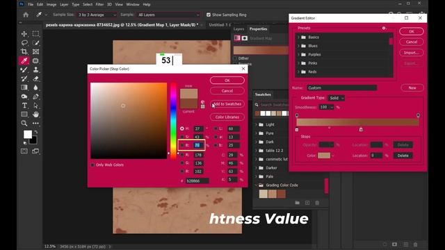
Task: Click the gradient Name input field
Action: [x=341, y=88]
